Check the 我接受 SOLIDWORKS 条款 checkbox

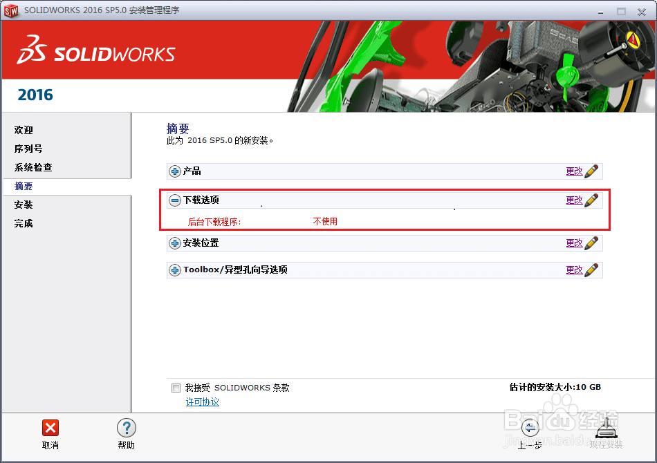[x=176, y=388]
